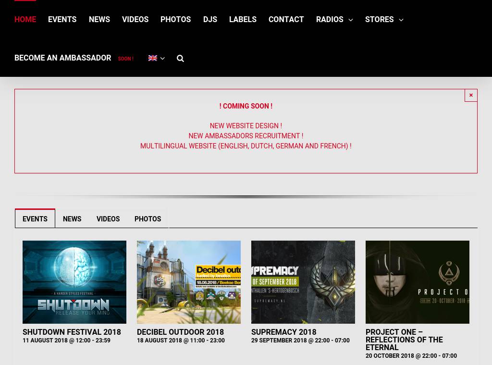Image resolution: width=492 pixels, height=365 pixels.
Task: Click 'NEW WEBSITE DESIGN !' text line
Action: click(246, 126)
